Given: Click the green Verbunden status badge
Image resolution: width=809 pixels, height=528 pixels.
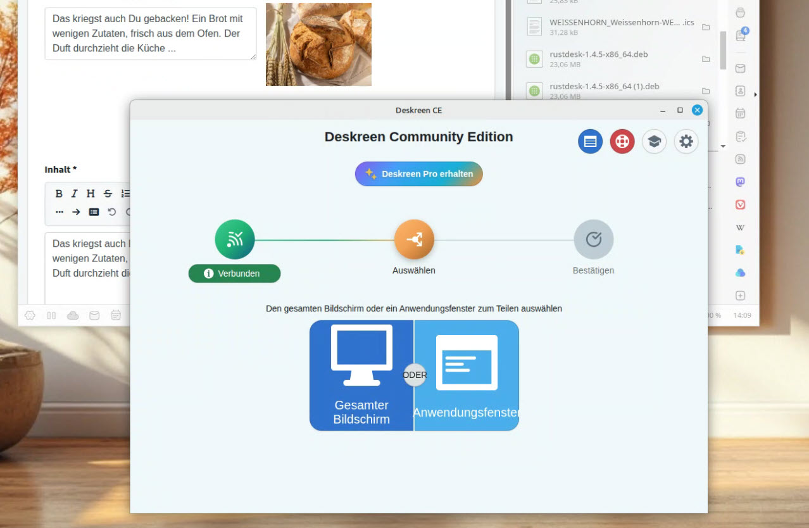Looking at the screenshot, I should tap(234, 273).
